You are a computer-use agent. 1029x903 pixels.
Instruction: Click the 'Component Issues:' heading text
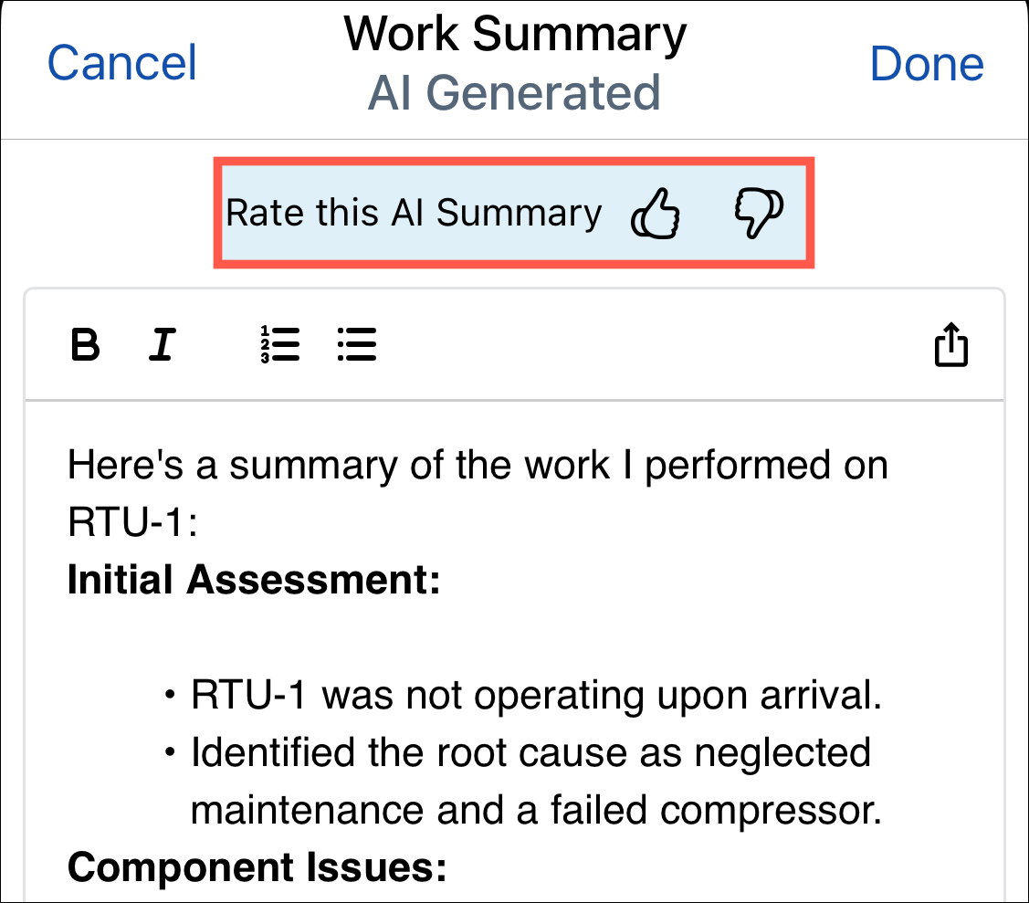tap(257, 867)
